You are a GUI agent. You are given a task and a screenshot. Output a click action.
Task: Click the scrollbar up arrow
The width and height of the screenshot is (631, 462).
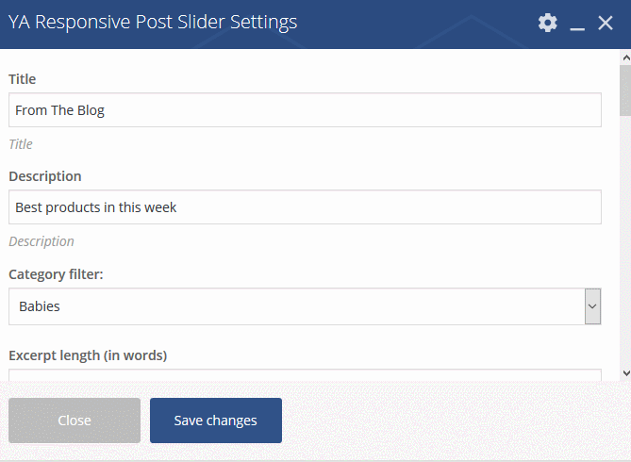[625, 58]
